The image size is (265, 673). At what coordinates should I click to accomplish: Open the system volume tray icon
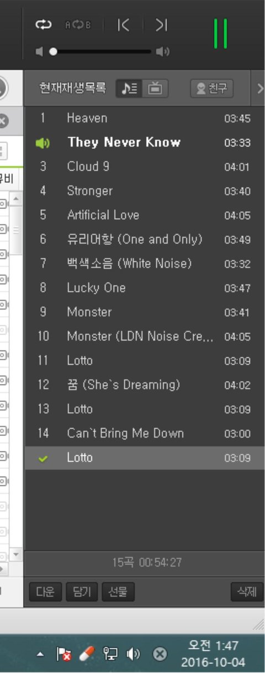(133, 655)
